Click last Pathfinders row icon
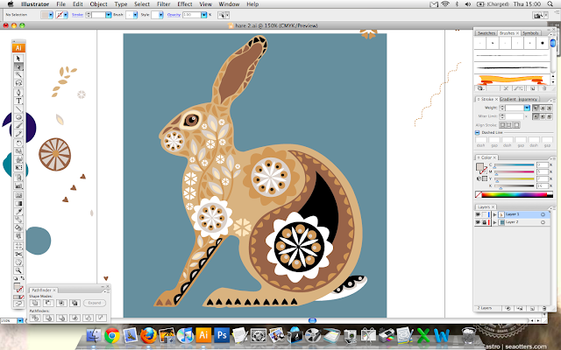Screen dimensions: 561x350 point(102,318)
